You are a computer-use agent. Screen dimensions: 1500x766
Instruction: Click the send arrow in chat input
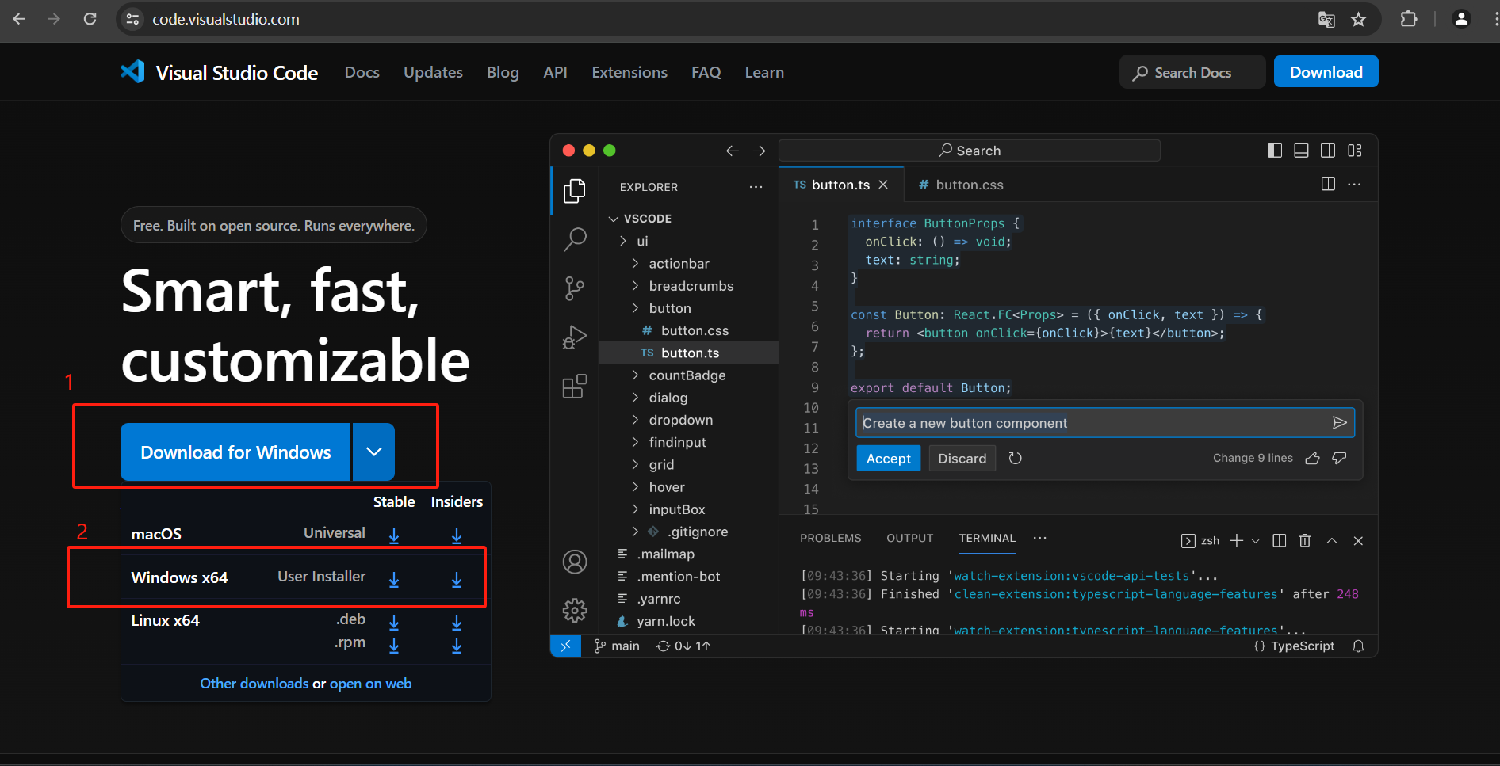(x=1340, y=423)
